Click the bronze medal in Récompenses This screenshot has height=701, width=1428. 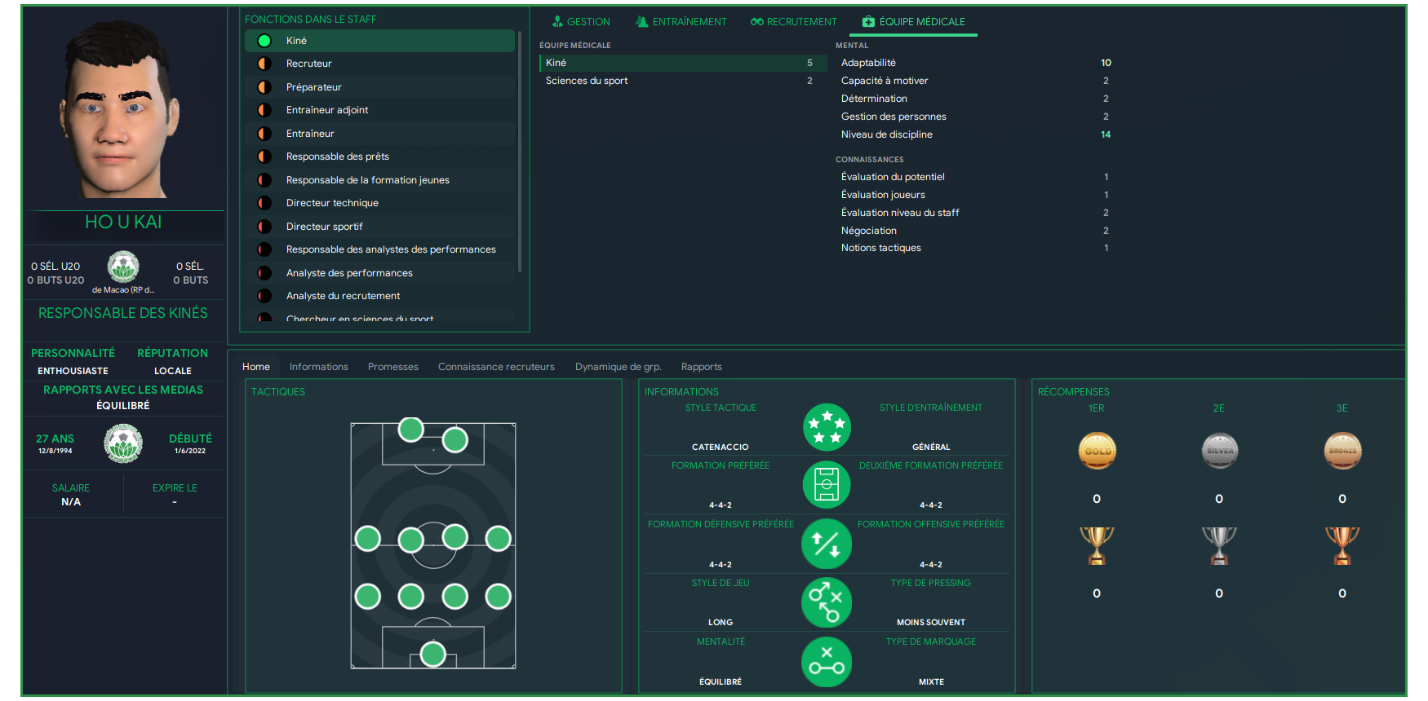click(1342, 451)
